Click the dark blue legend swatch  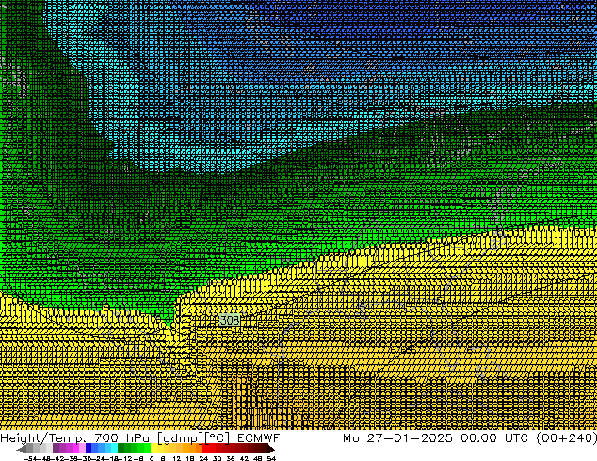point(89,448)
